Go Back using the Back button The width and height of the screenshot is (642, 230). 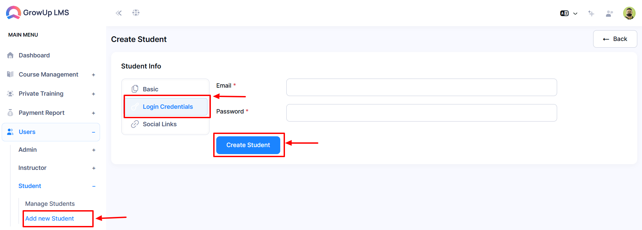point(615,39)
